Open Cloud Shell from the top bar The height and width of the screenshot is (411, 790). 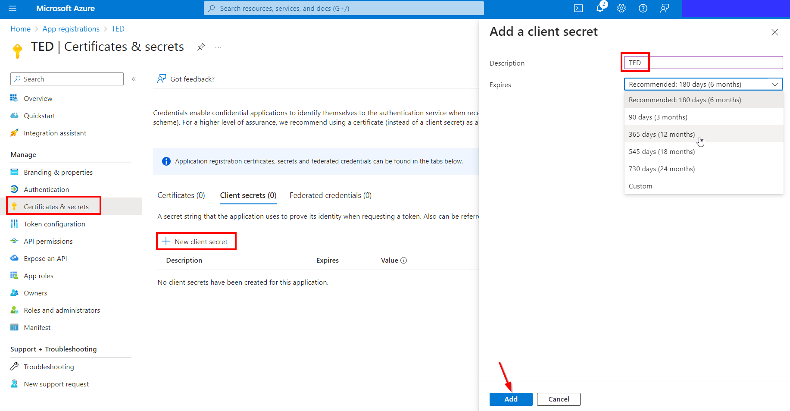coord(578,8)
